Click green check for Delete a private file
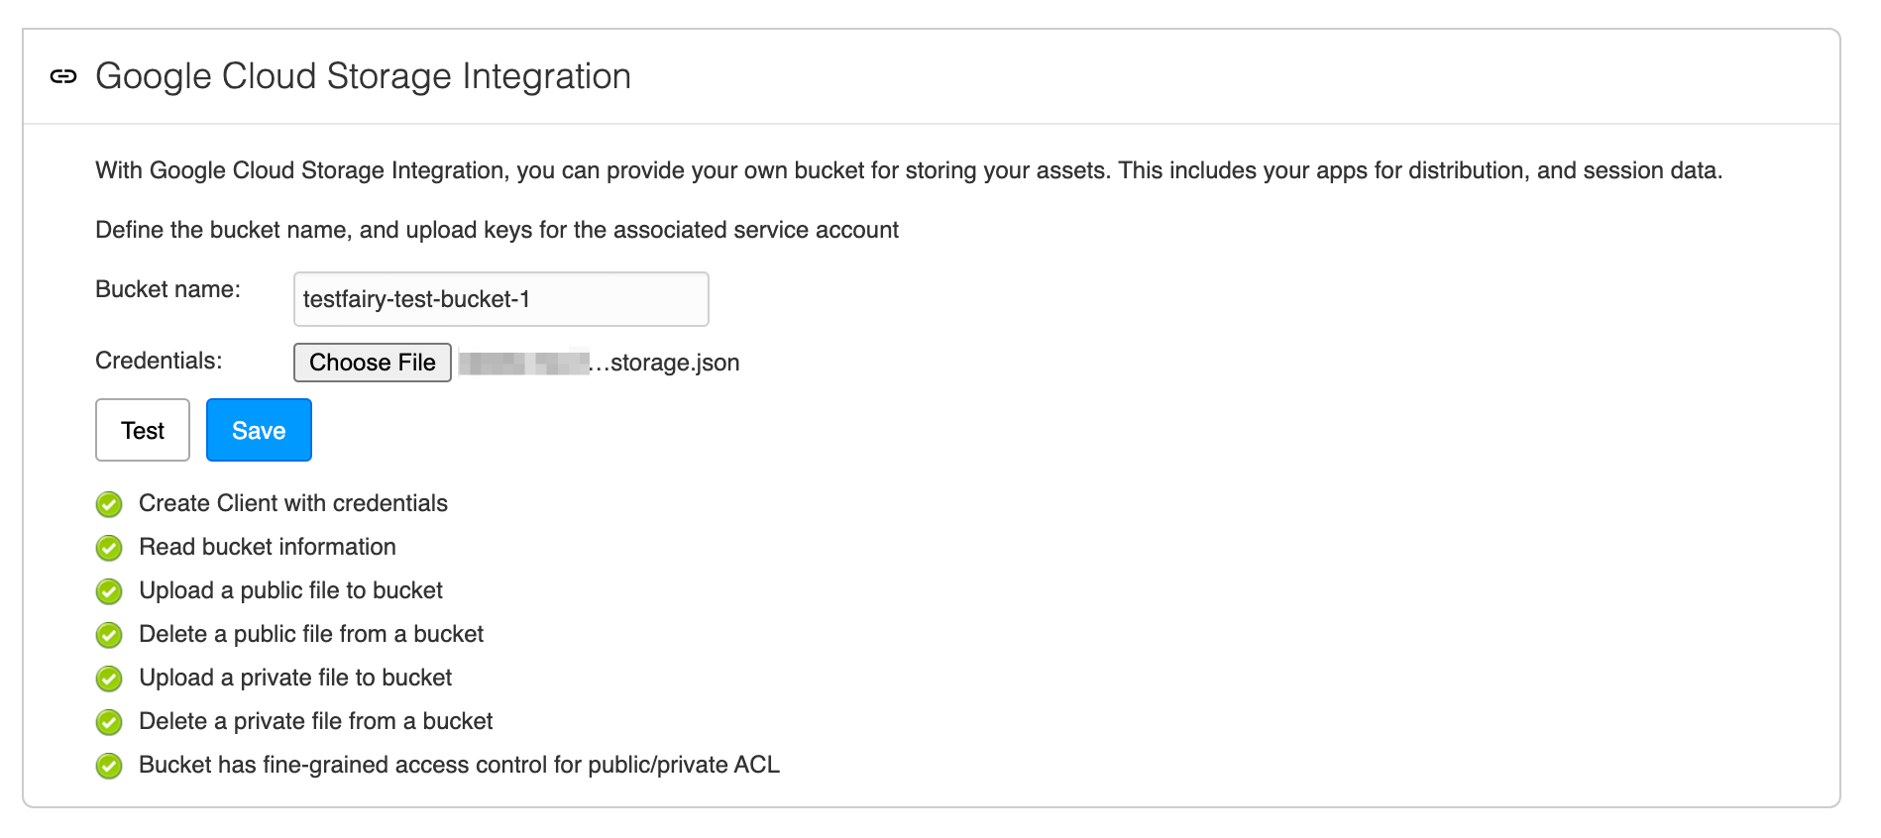The image size is (1881, 838). (x=109, y=722)
